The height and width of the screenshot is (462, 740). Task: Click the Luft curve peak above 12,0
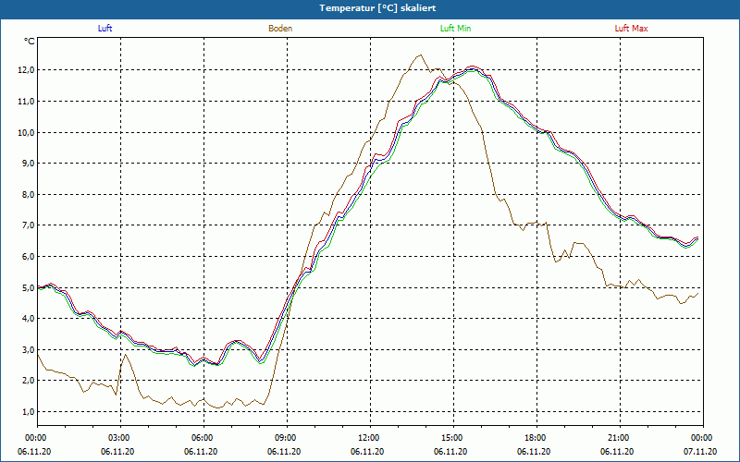pyautogui.click(x=473, y=68)
